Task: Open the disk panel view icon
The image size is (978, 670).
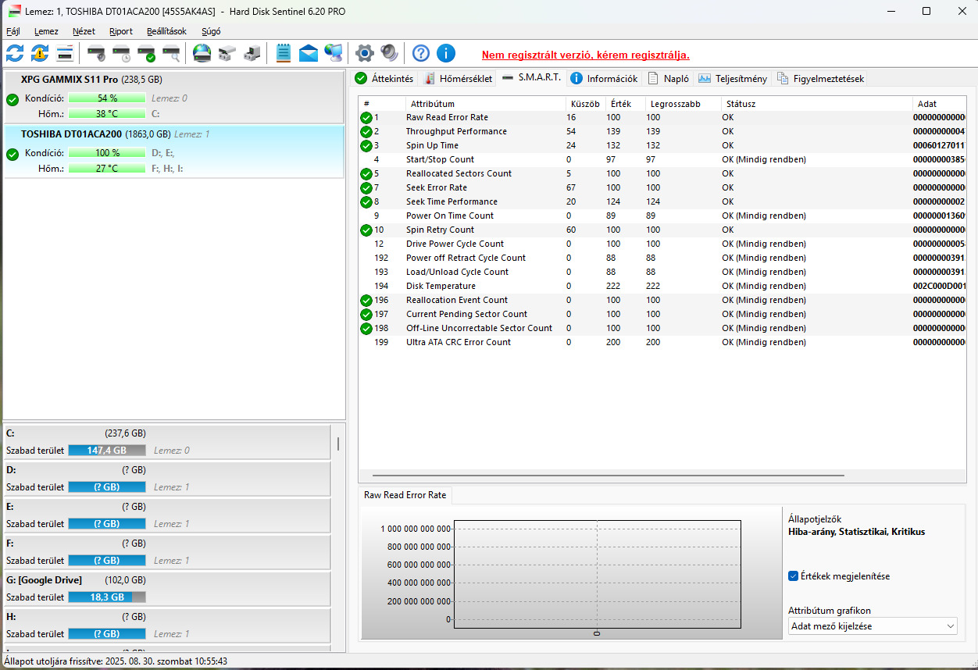Action: (65, 53)
